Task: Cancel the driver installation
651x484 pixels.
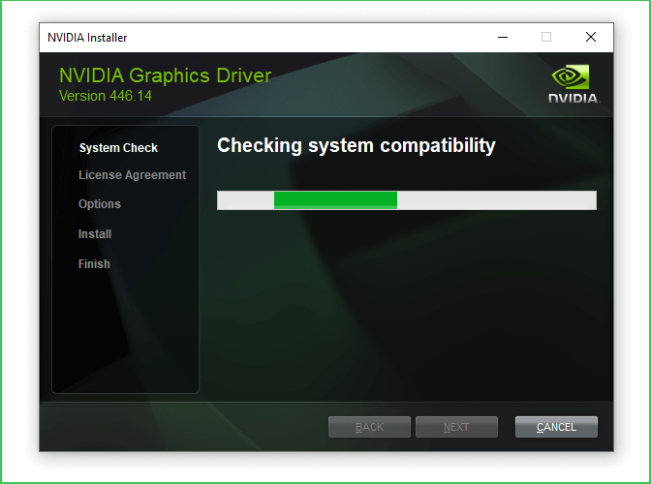Action: [x=556, y=427]
